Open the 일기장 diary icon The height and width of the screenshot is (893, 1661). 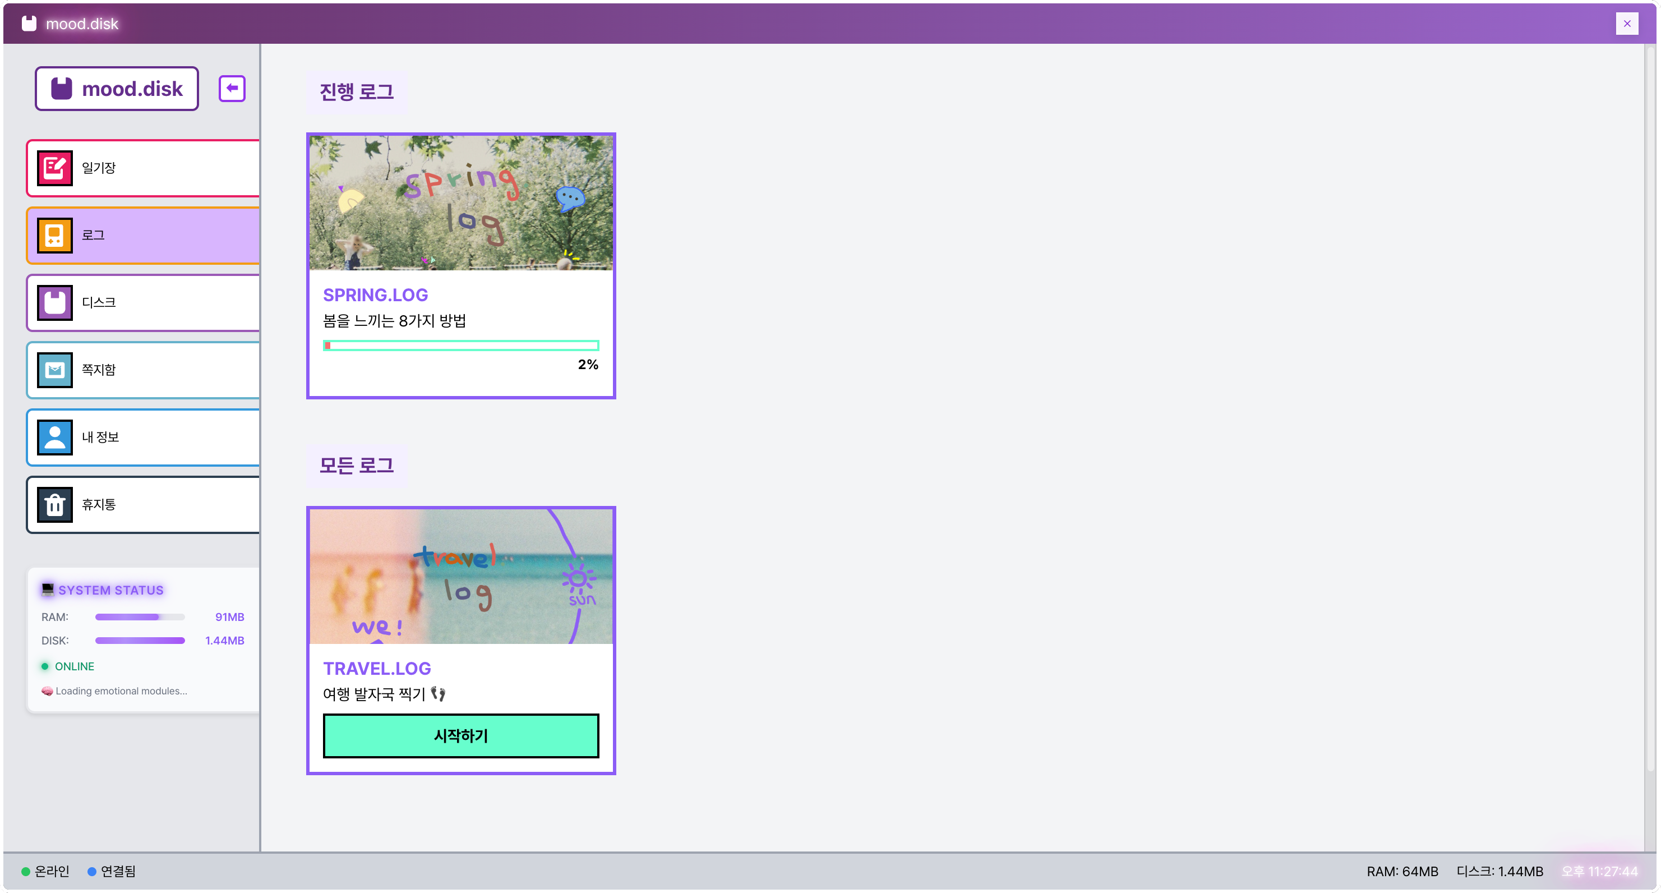click(x=55, y=168)
